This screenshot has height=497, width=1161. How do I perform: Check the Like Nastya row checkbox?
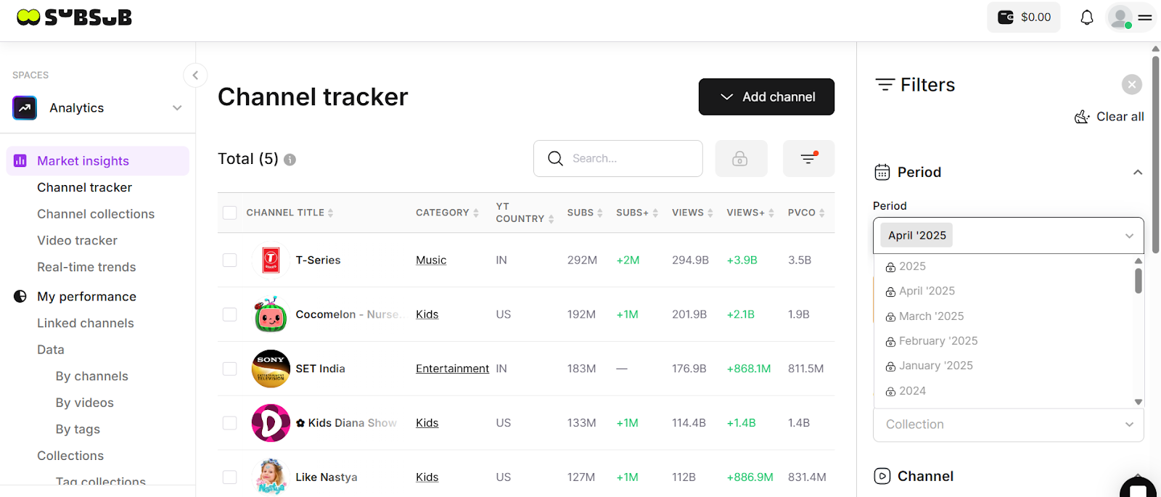pos(230,477)
